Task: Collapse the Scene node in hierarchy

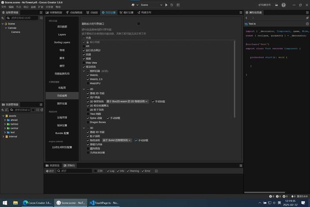Action: [3, 24]
